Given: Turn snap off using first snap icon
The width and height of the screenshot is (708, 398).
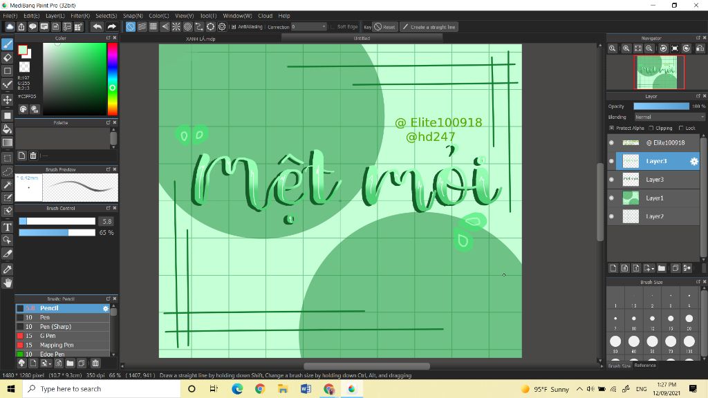Looking at the screenshot, I should point(131,27).
